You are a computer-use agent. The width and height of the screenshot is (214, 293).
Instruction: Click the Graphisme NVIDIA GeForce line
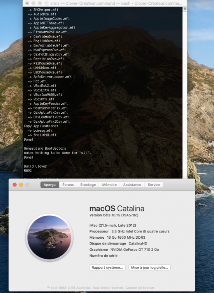124,250
